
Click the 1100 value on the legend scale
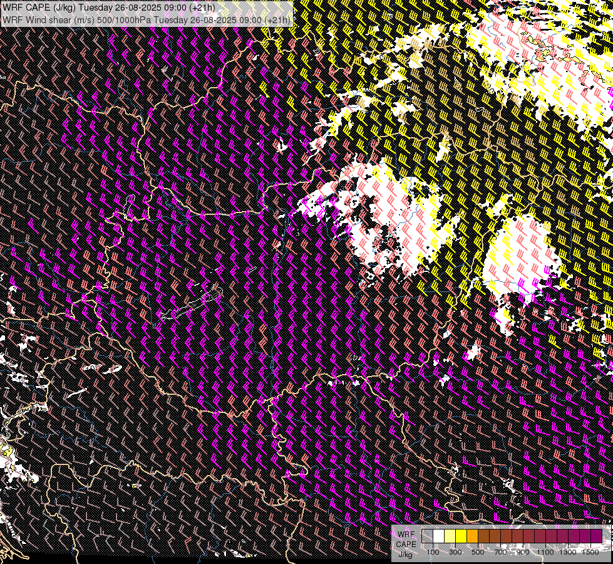(x=545, y=552)
